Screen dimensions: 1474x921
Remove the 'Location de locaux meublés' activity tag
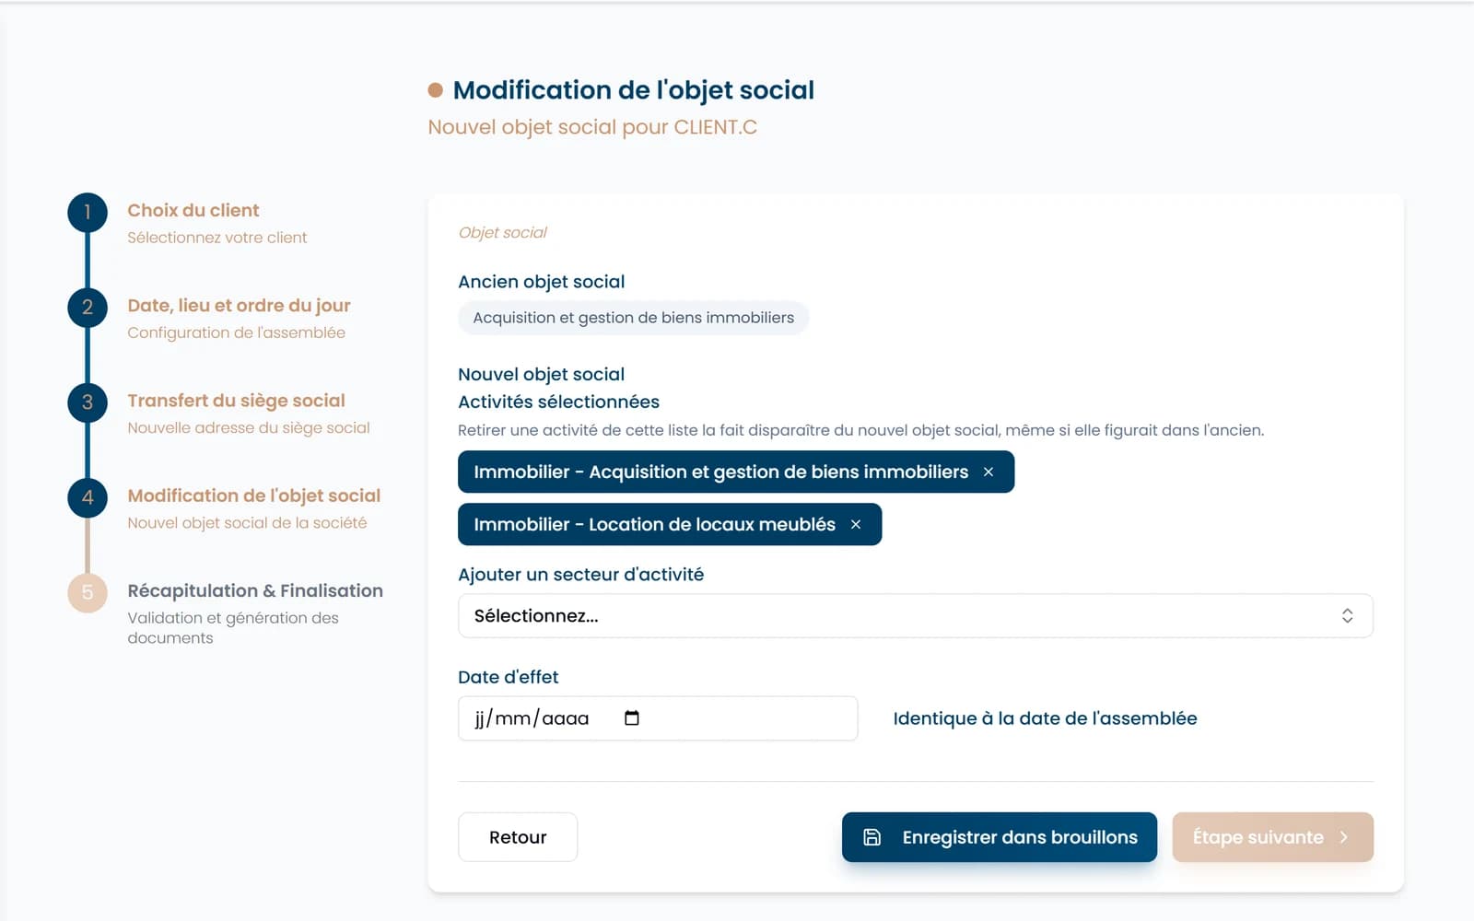[855, 524]
